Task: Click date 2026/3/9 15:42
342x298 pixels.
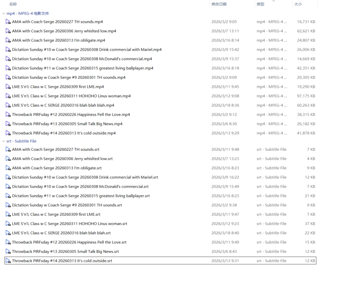Action: tap(225, 49)
